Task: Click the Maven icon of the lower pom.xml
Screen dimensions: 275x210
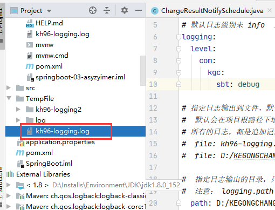Action: pyautogui.click(x=20, y=153)
